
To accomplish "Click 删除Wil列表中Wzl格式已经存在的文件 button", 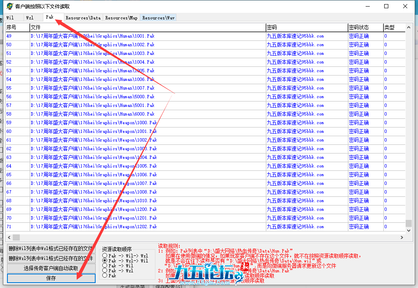I will (x=51, y=249).
